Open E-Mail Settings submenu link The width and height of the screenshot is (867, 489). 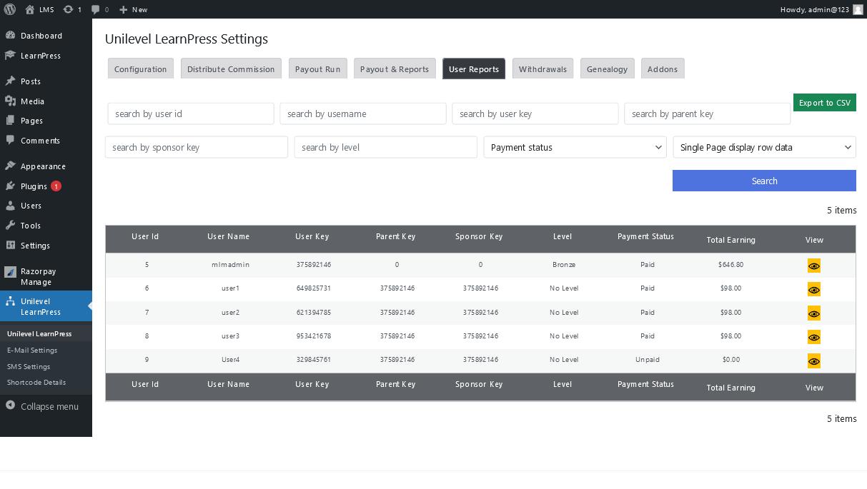[x=32, y=350]
